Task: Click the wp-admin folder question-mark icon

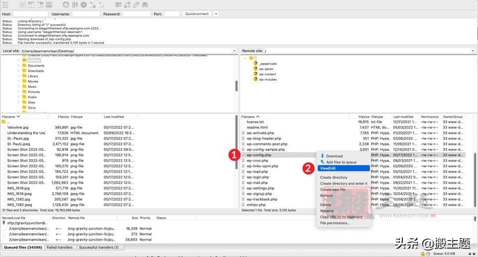Action: [x=255, y=69]
